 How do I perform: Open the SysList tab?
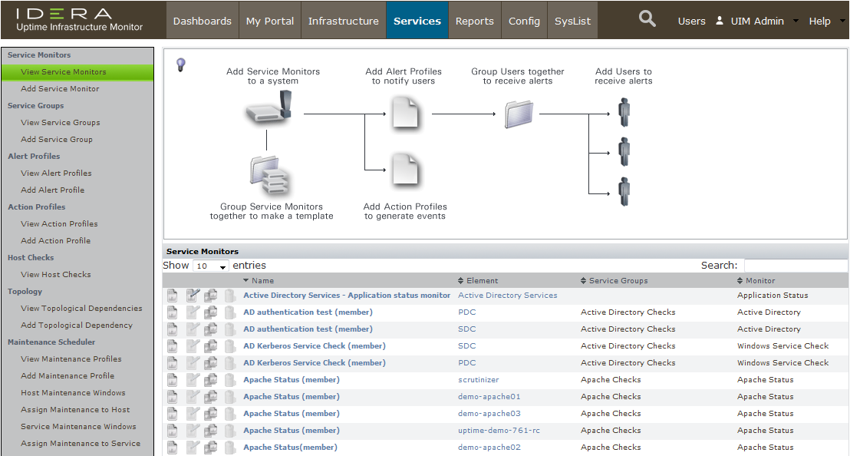pos(572,21)
